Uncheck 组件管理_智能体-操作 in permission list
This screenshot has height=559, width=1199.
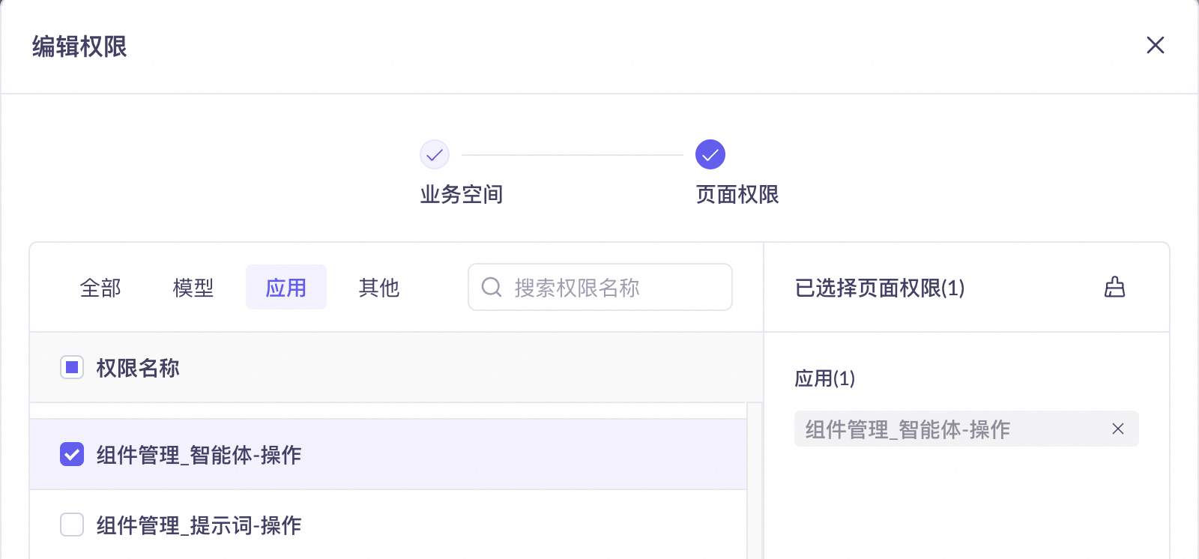point(71,454)
